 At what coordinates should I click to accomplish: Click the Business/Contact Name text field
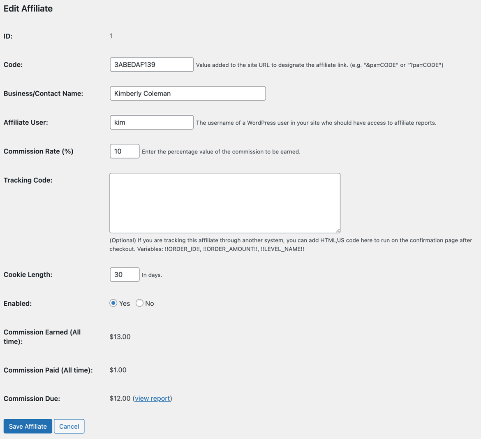click(187, 93)
